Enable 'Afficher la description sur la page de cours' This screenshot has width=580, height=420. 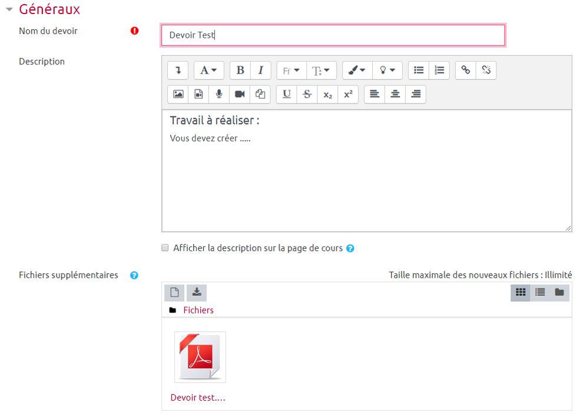click(165, 248)
